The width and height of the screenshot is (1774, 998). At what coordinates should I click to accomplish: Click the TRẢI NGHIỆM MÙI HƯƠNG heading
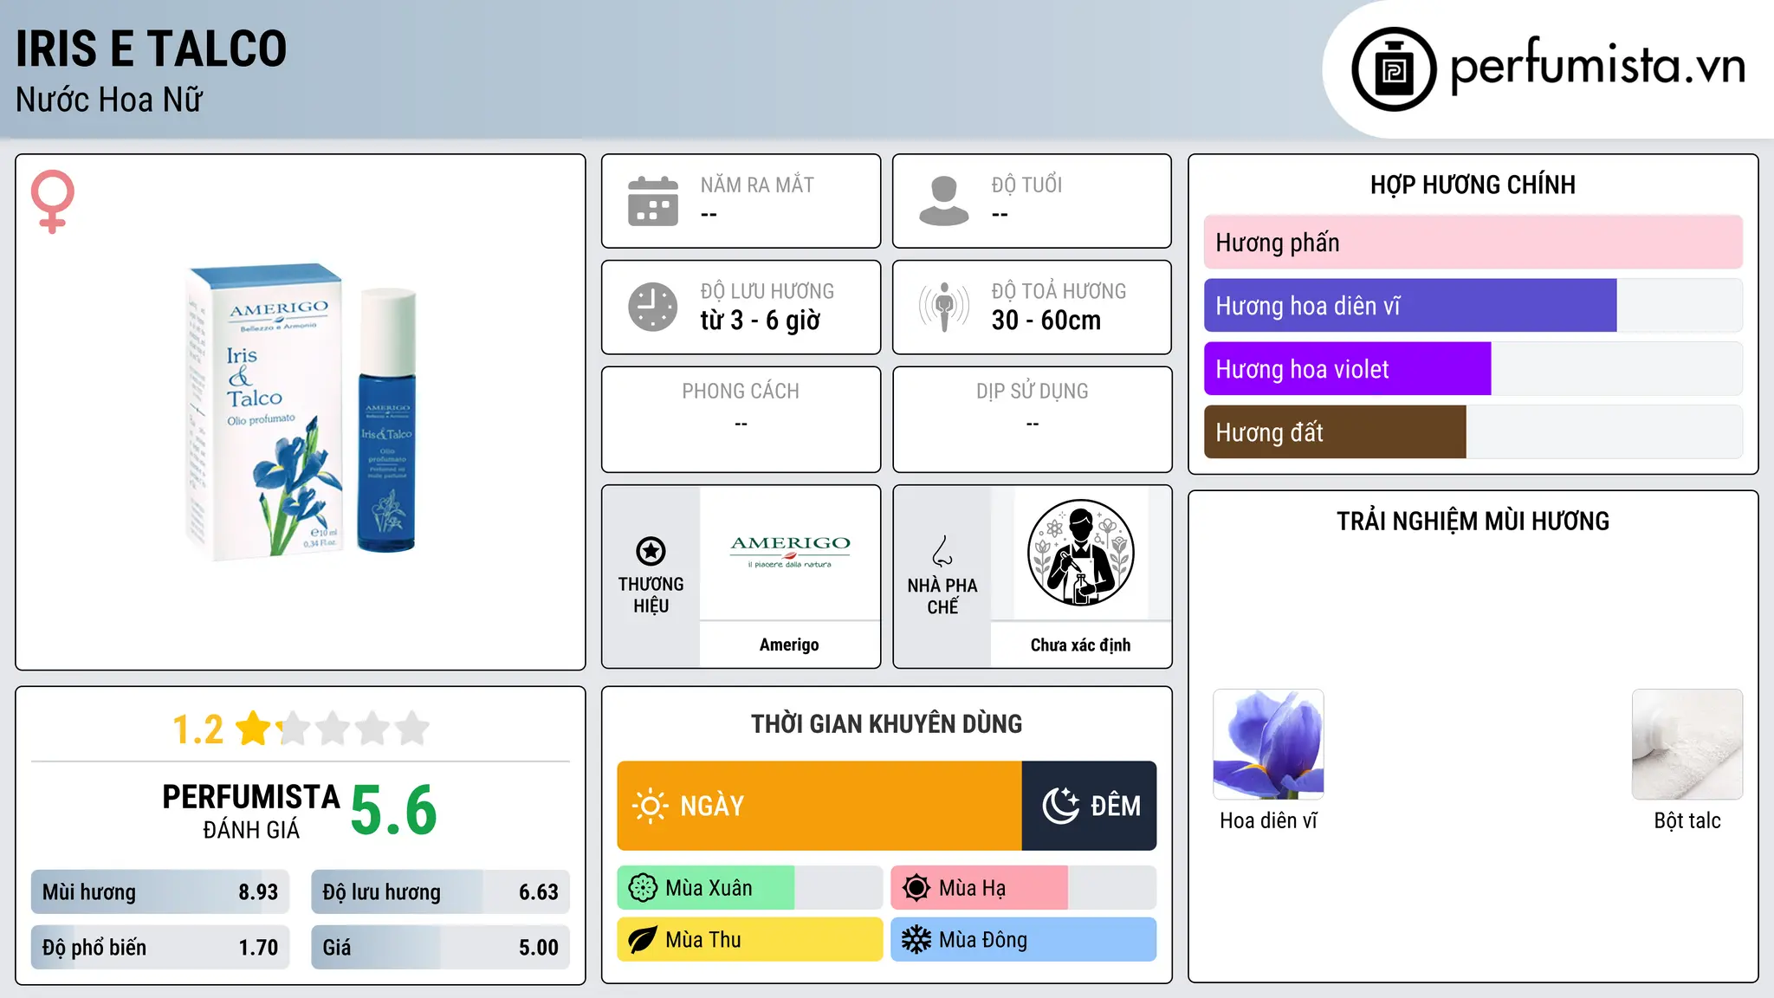(1473, 521)
